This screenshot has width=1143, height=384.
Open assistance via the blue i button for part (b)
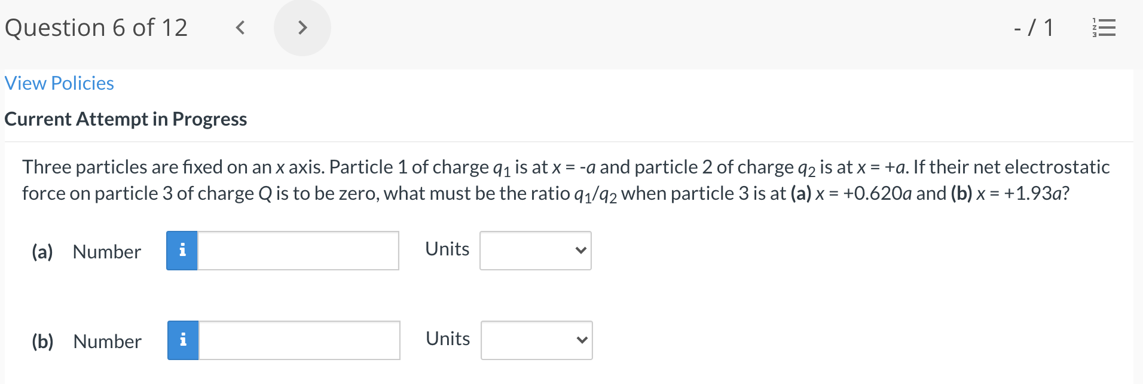click(x=182, y=340)
